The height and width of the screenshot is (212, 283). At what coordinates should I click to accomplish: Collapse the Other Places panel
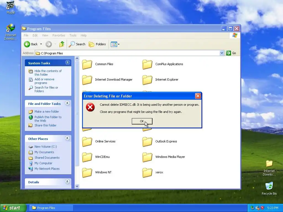coord(67,138)
